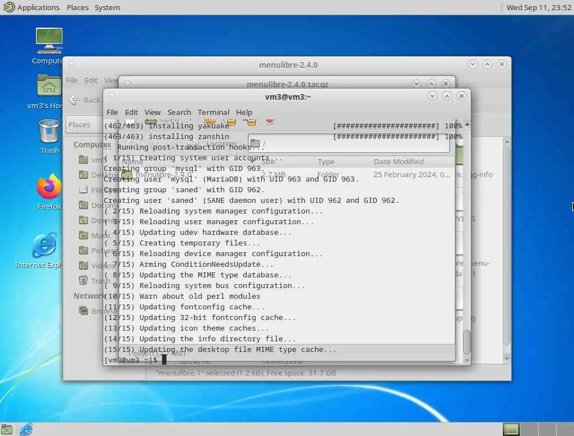Select the Desktop folder icon in sidebar

point(84,175)
